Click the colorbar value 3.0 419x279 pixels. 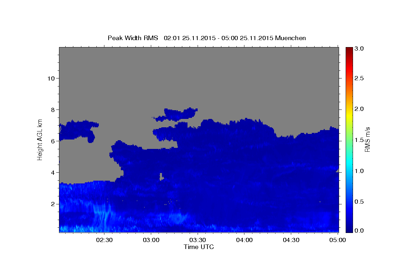pos(360,48)
